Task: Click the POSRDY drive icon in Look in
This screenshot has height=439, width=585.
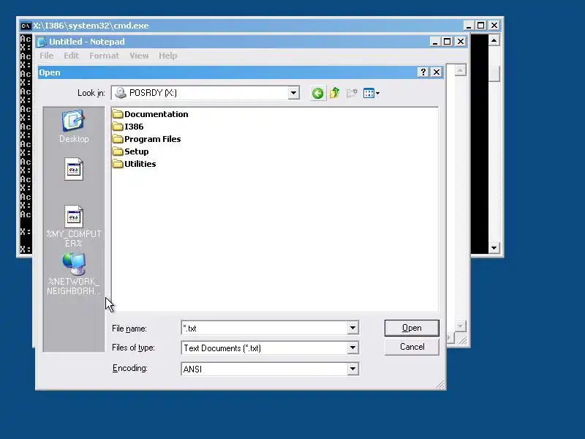Action: click(x=120, y=93)
